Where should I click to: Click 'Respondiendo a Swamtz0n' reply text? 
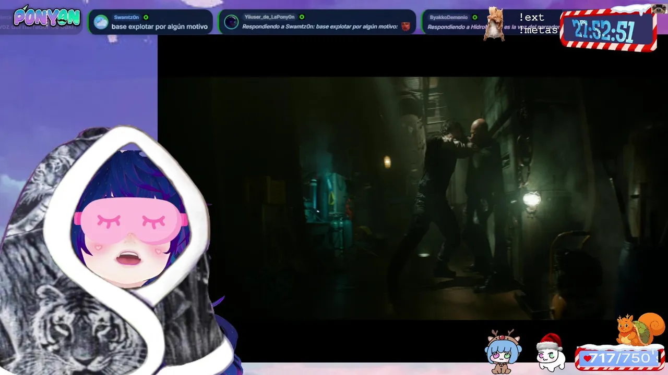point(320,27)
